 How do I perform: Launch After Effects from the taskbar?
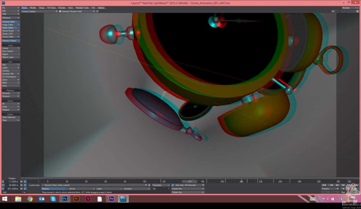point(111,199)
